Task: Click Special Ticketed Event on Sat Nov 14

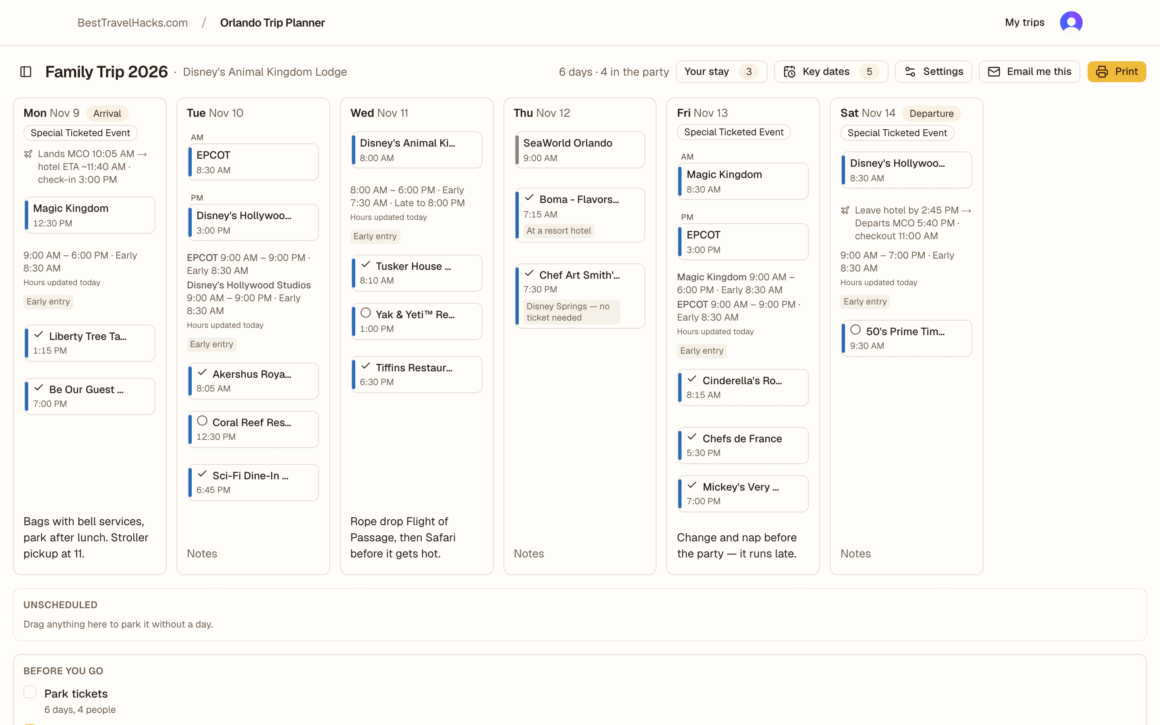Action: coord(897,133)
